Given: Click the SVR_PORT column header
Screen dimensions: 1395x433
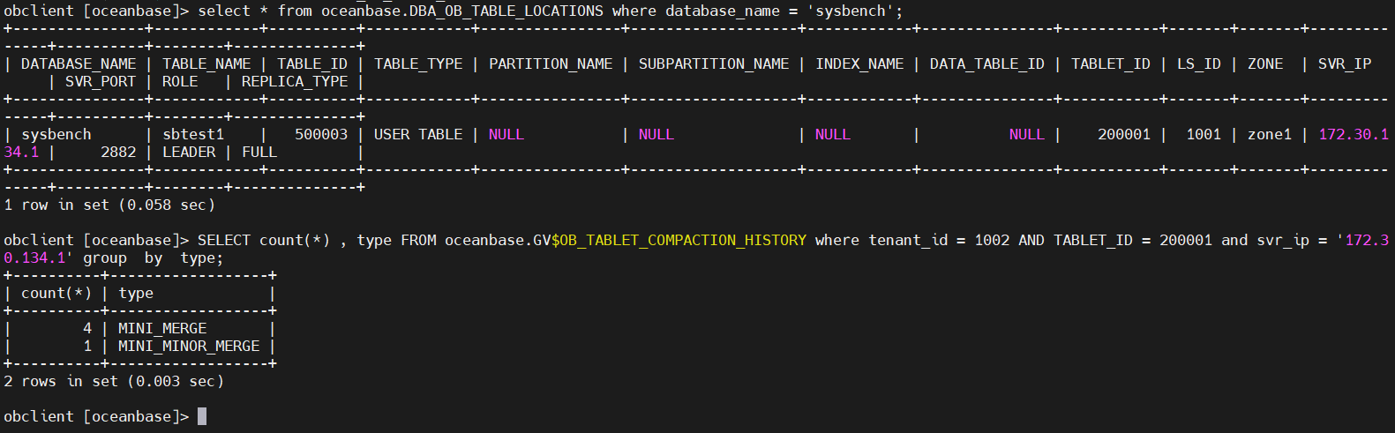Looking at the screenshot, I should [101, 81].
